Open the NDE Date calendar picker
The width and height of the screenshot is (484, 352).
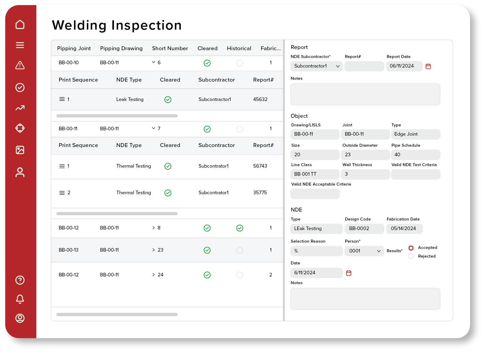click(x=349, y=273)
